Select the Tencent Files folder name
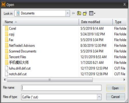129x103 pixels. (x=18, y=57)
